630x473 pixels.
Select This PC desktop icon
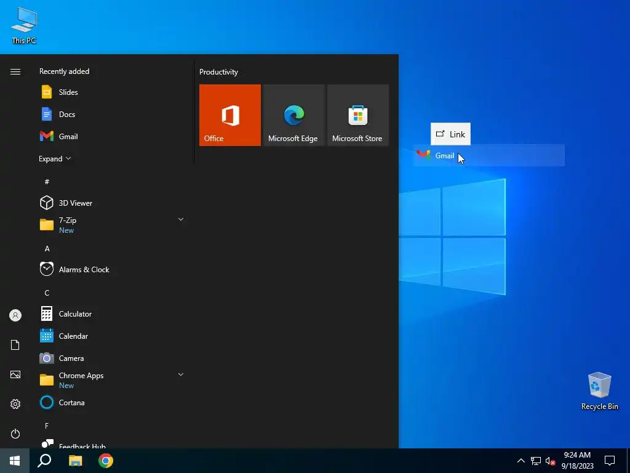click(x=24, y=26)
